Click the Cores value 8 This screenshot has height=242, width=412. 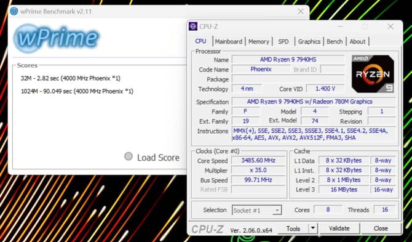328,210
